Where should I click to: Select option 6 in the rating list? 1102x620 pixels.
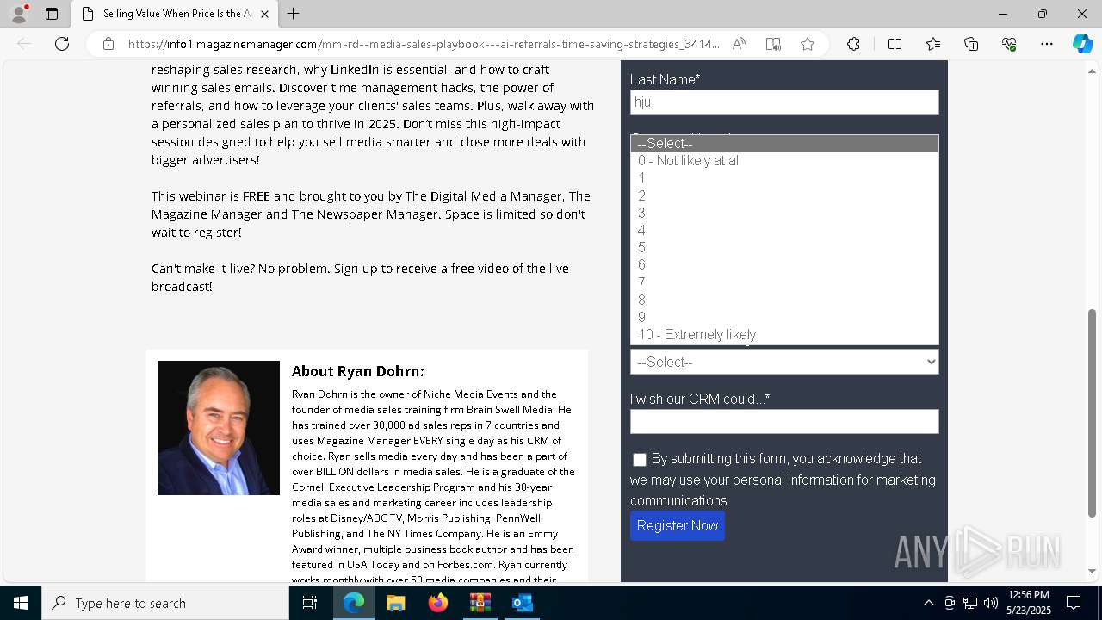pyautogui.click(x=784, y=264)
